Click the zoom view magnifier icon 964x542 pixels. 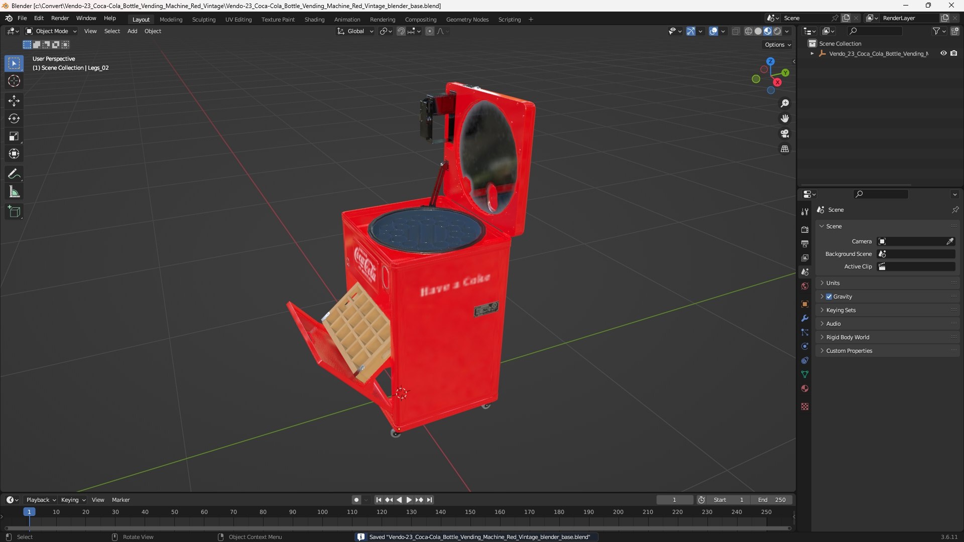pos(785,103)
